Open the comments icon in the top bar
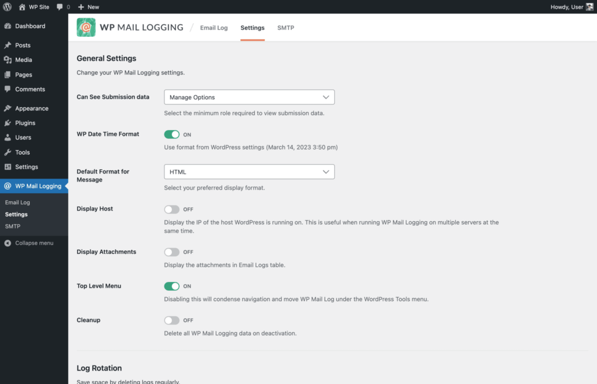Viewport: 597px width, 384px height. (59, 6)
